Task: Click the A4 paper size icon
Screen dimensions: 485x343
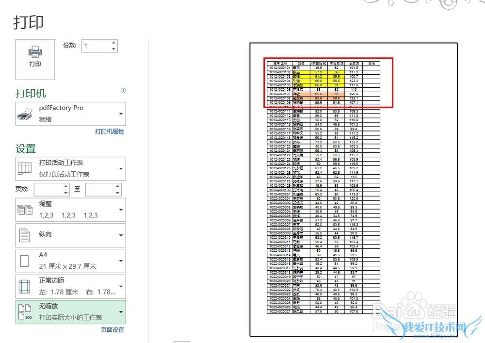Action: click(x=25, y=261)
